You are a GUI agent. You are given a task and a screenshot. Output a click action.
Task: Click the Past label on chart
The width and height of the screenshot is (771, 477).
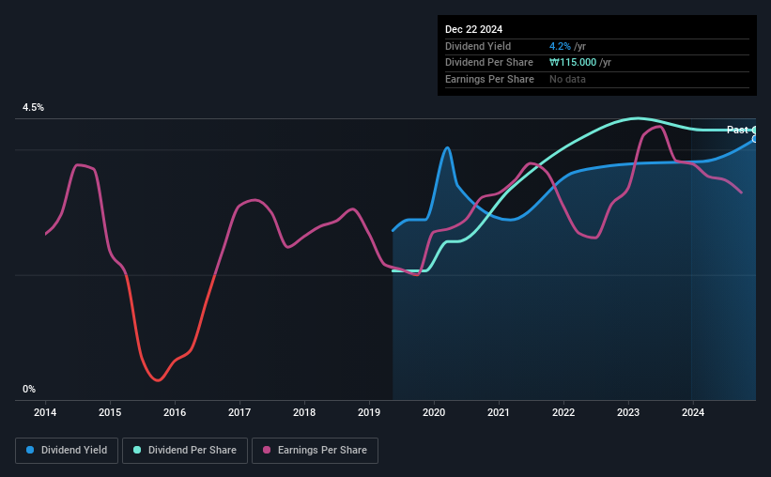[x=737, y=130]
